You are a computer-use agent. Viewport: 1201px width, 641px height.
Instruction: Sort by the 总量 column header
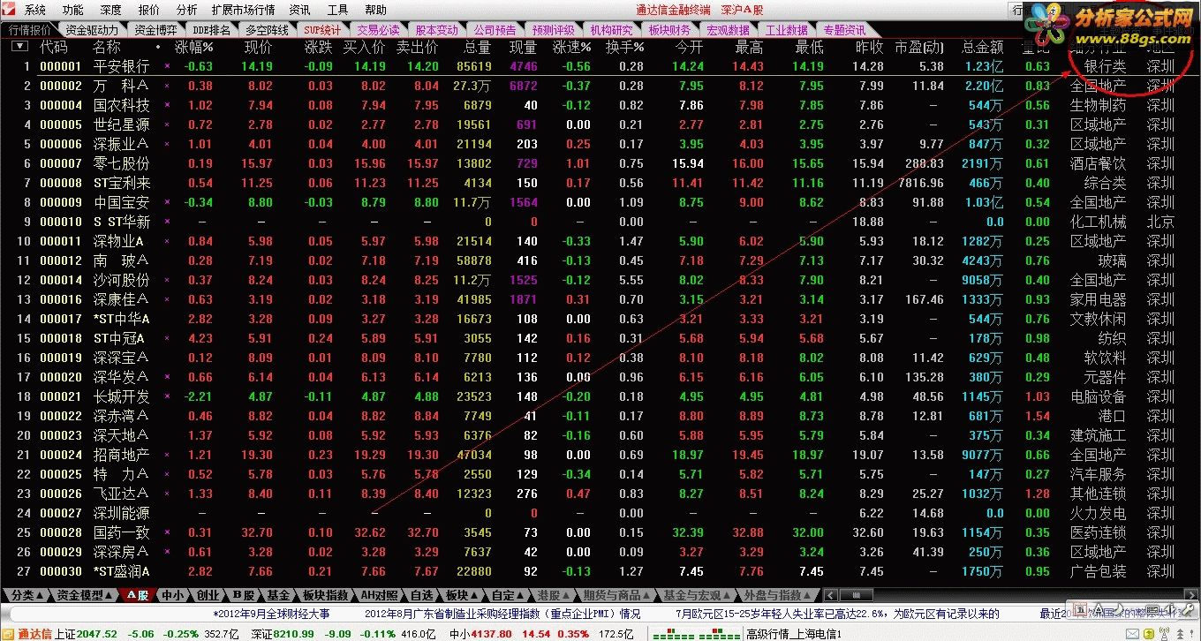coord(477,47)
